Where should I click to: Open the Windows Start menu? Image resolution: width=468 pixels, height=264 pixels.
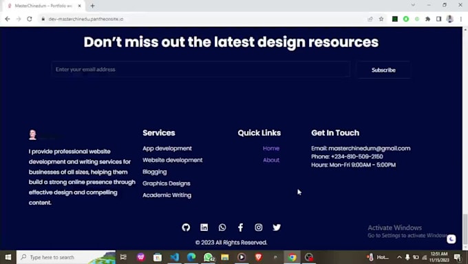click(8, 257)
